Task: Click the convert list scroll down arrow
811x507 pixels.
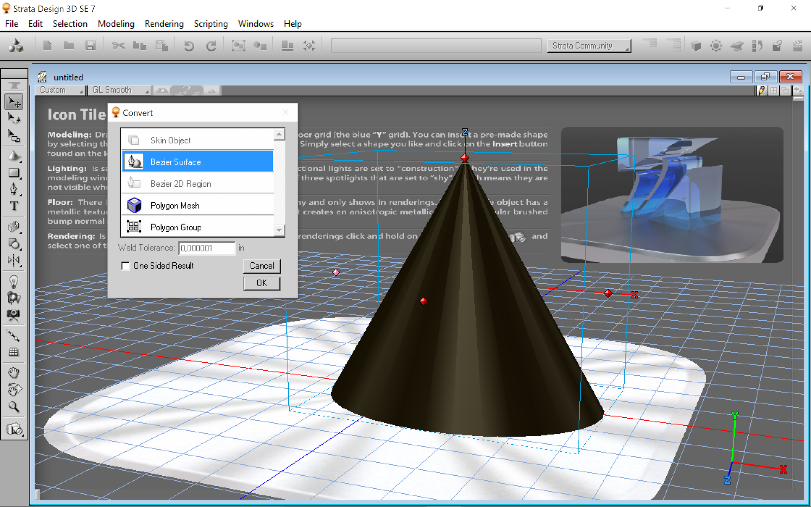Action: point(279,230)
